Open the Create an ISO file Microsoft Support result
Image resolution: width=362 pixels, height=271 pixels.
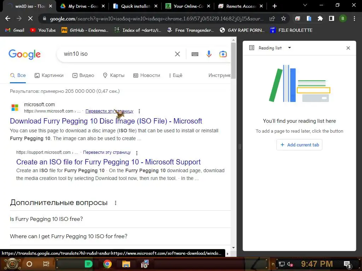coord(108,162)
